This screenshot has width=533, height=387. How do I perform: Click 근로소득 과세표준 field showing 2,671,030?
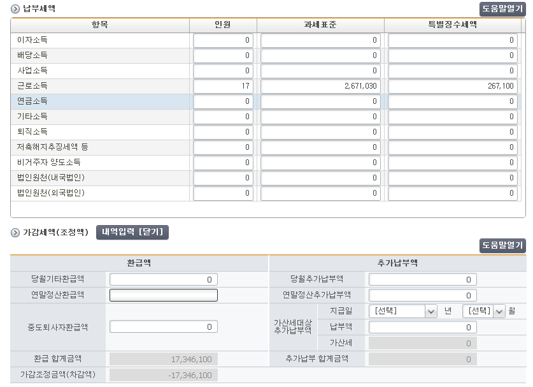click(x=320, y=86)
